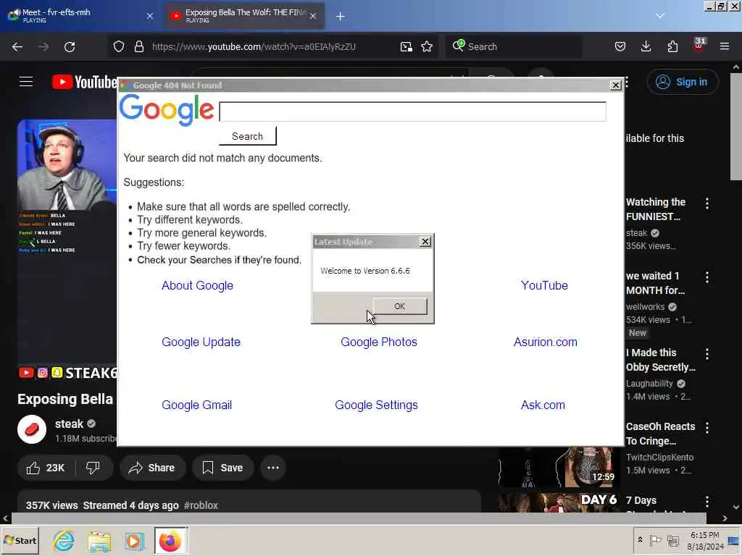This screenshot has height=556, width=742.
Task: Close the Meet tab
Action: [x=150, y=16]
